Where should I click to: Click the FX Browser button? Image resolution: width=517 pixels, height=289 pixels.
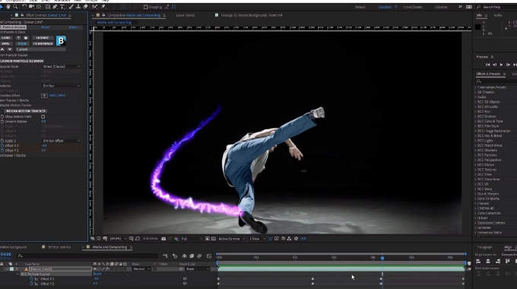(43, 43)
